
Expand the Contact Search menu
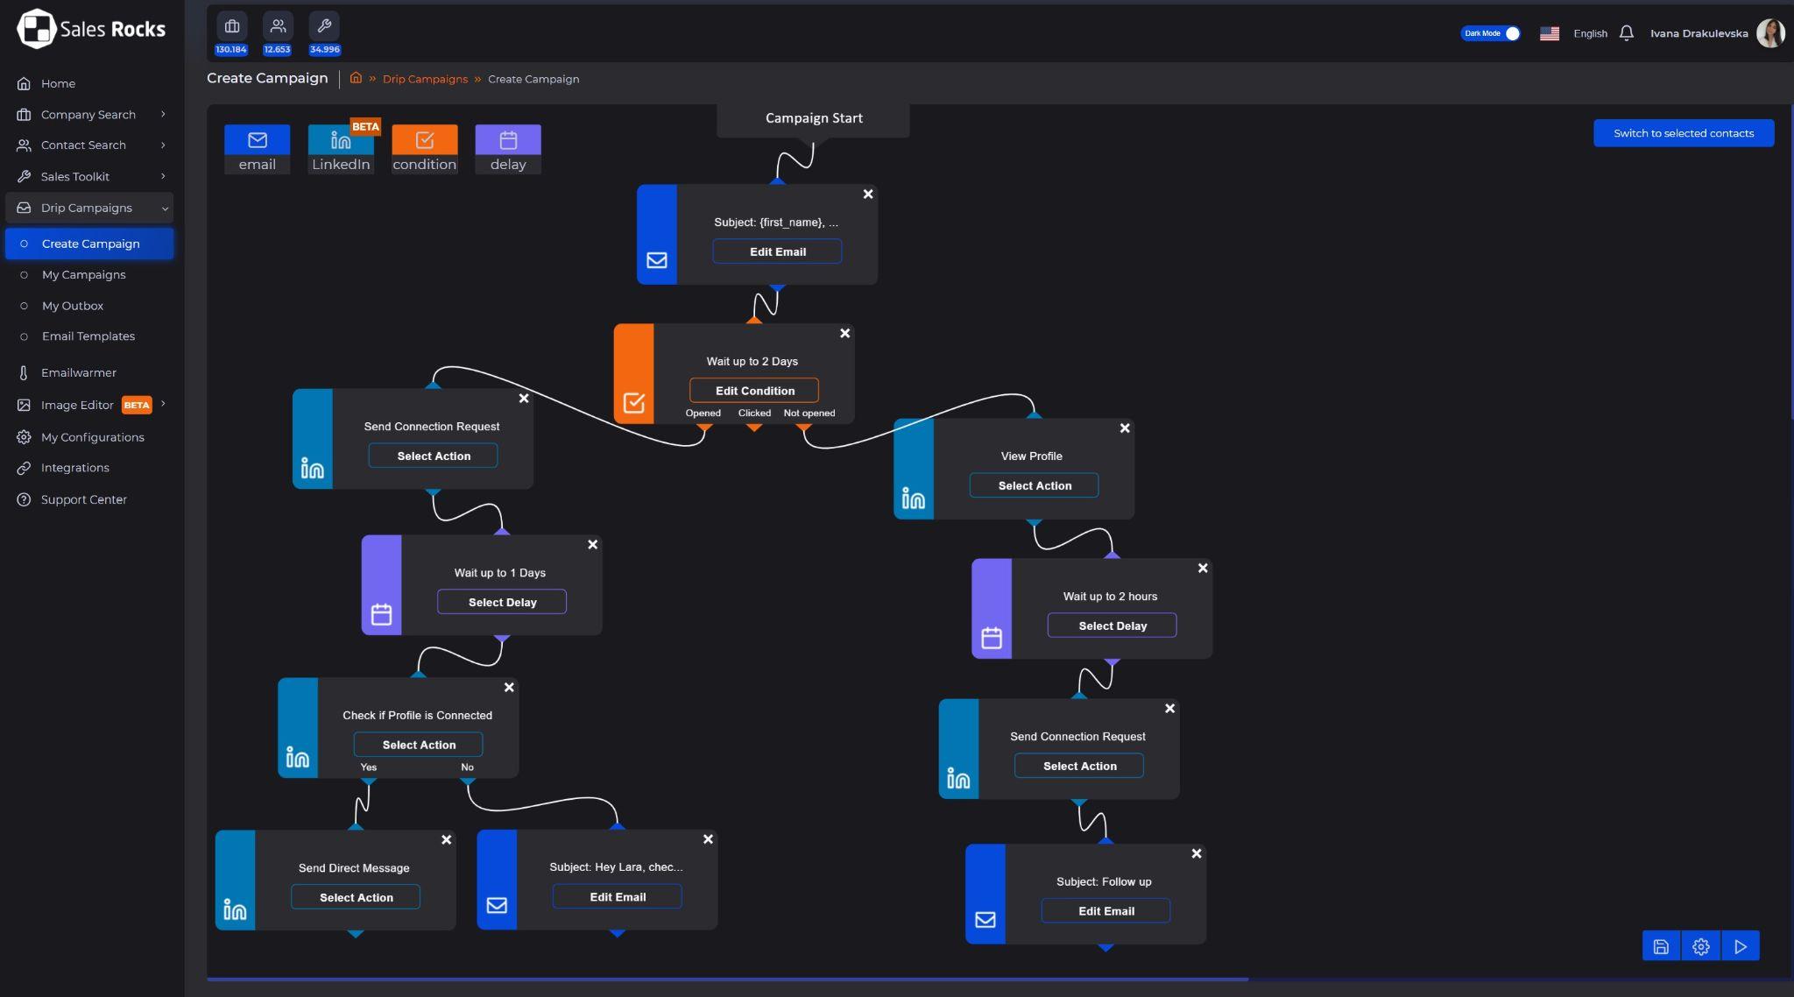[89, 145]
